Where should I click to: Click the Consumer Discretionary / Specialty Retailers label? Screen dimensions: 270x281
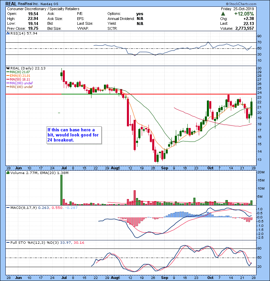tap(43, 9)
